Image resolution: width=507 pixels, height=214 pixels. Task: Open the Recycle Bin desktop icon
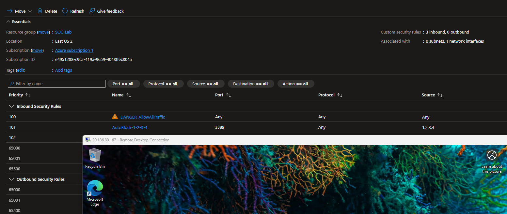tap(95, 155)
